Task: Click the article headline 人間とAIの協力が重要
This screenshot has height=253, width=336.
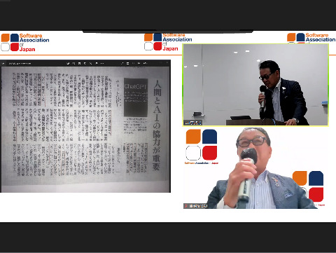Action: 157,125
